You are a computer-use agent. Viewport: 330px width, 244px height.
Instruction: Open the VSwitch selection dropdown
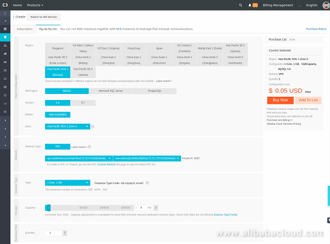tap(147, 158)
